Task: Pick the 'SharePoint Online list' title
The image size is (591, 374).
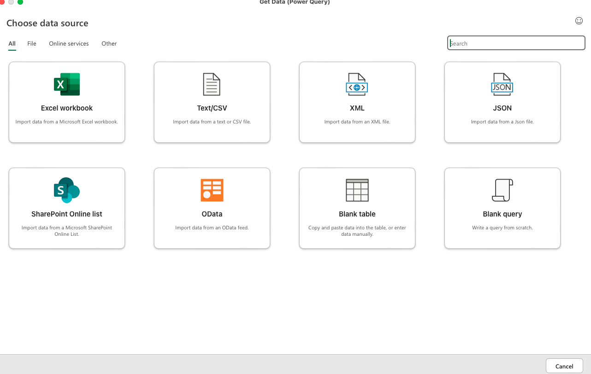Action: tap(67, 214)
